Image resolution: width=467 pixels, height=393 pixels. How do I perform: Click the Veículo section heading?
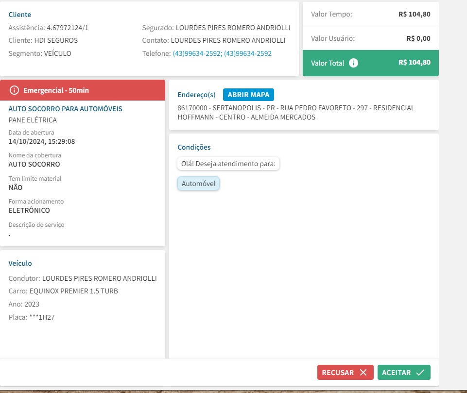[x=20, y=263]
